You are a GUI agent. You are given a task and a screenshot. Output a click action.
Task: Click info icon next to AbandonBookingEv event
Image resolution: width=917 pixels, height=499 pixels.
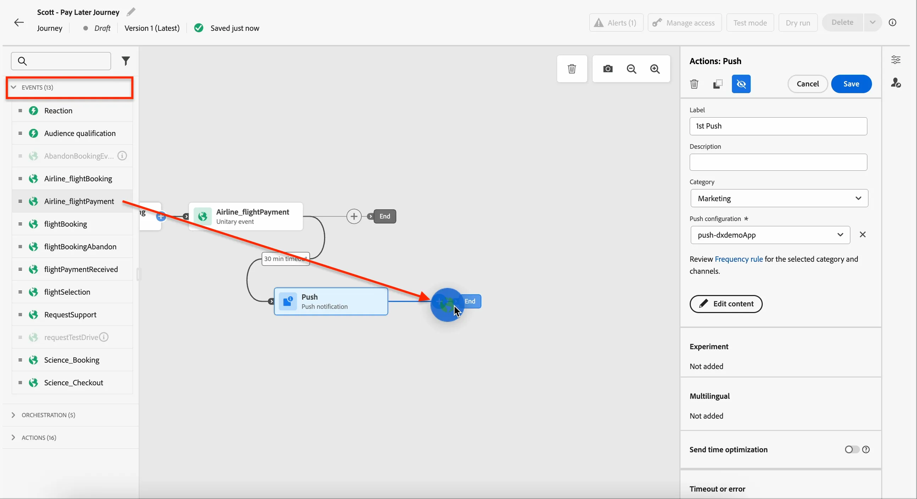(122, 156)
